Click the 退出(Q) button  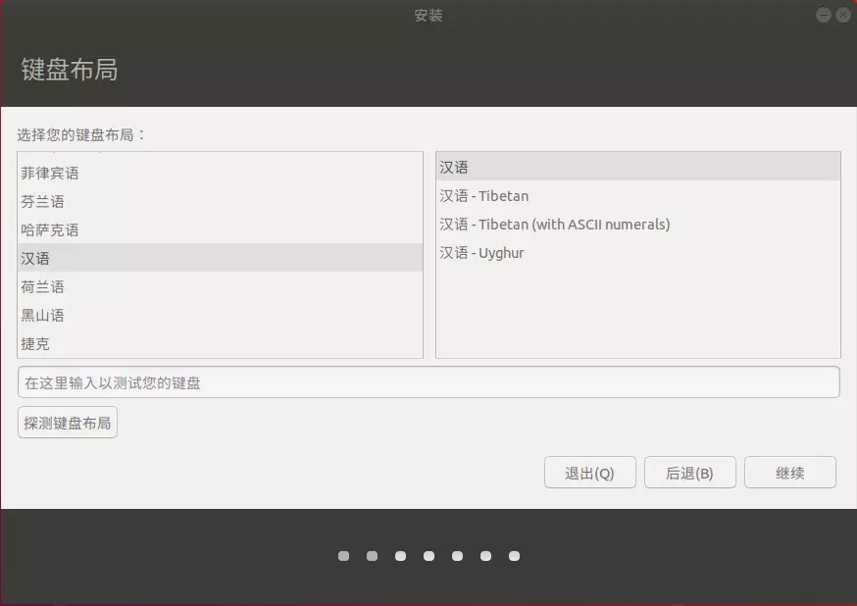point(590,473)
